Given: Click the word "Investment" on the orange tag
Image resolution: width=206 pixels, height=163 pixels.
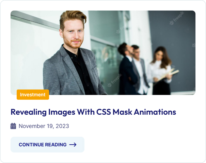Looking at the screenshot, I should pos(33,95).
